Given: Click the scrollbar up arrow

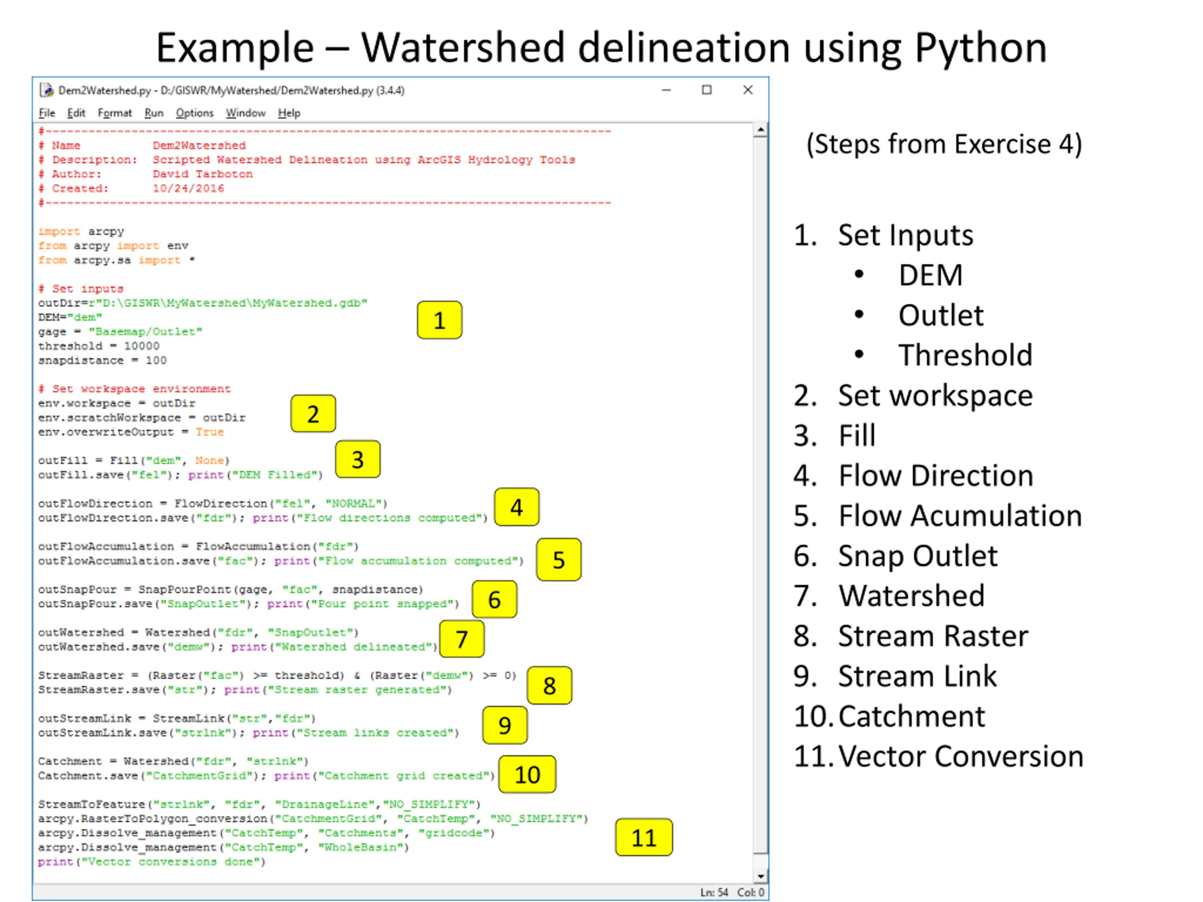Looking at the screenshot, I should pos(760,130).
